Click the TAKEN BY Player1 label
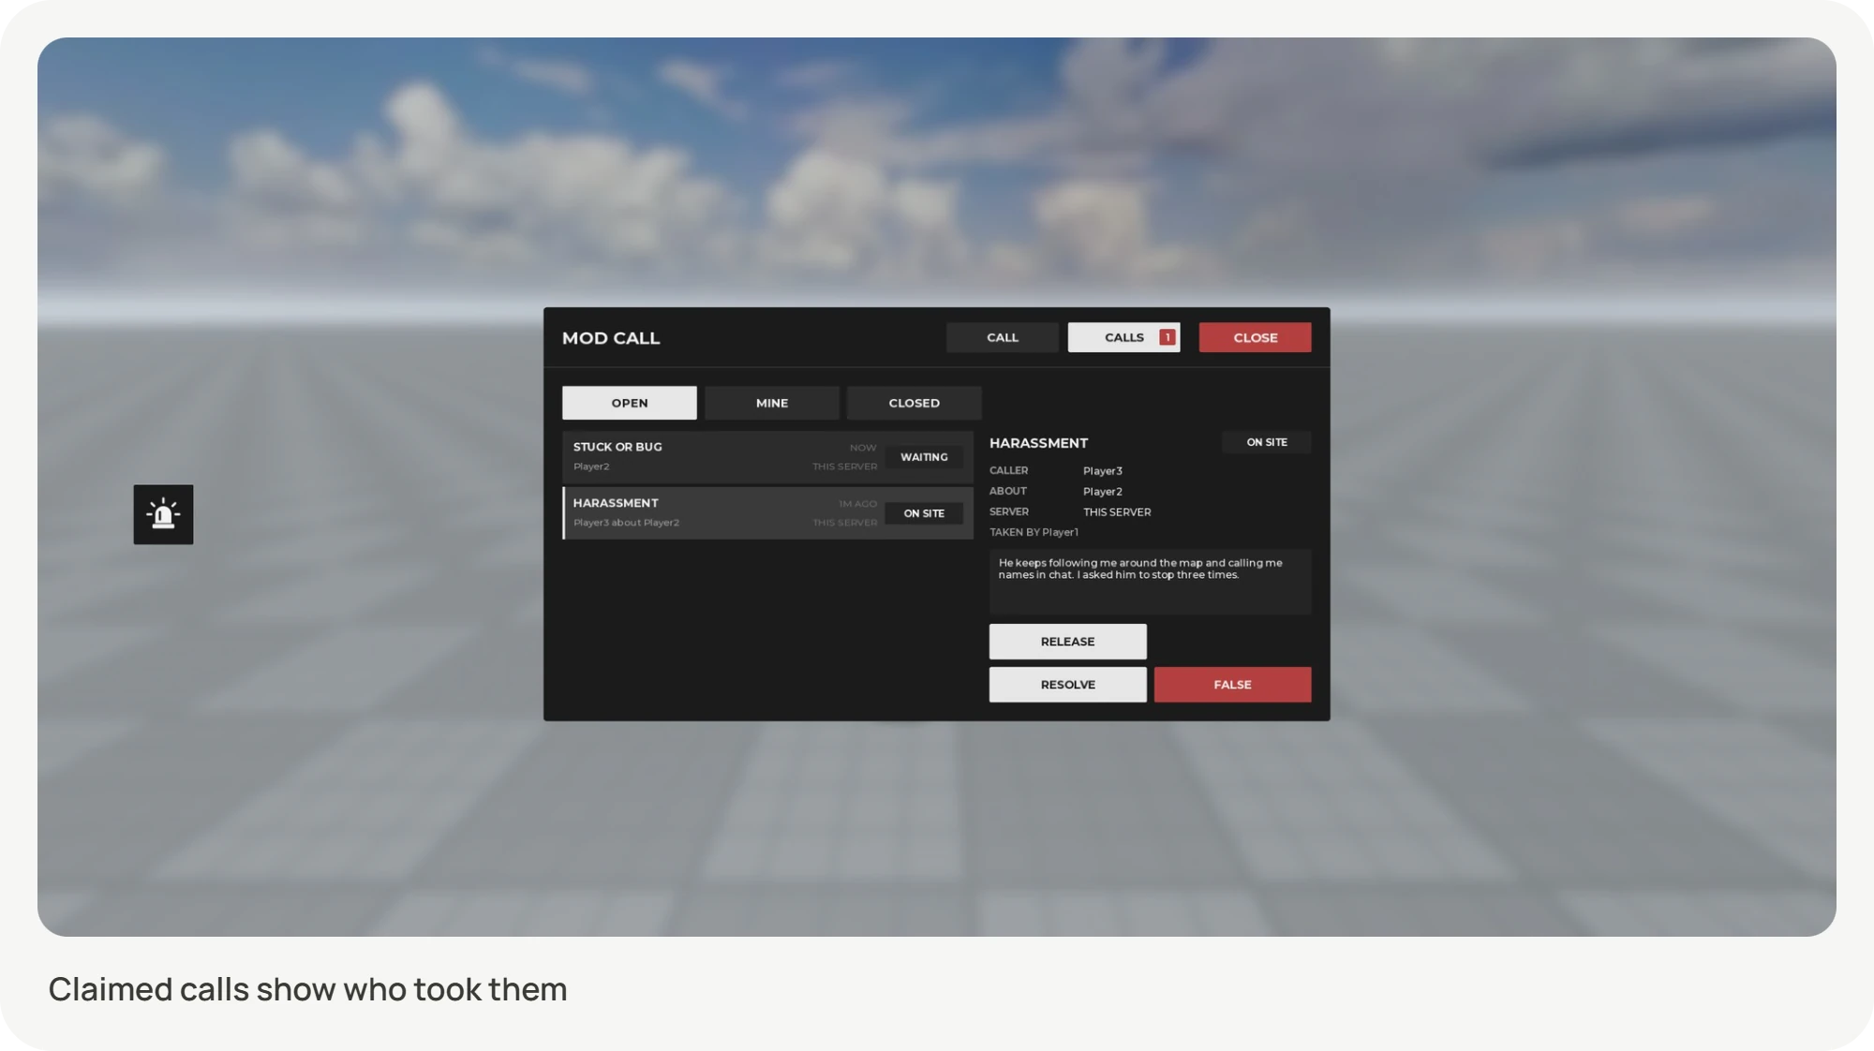1874x1051 pixels. [x=1034, y=532]
